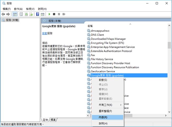Screen dimensions: 172x127
Task: Open the 動作(A) menu
Action: pos(18,9)
